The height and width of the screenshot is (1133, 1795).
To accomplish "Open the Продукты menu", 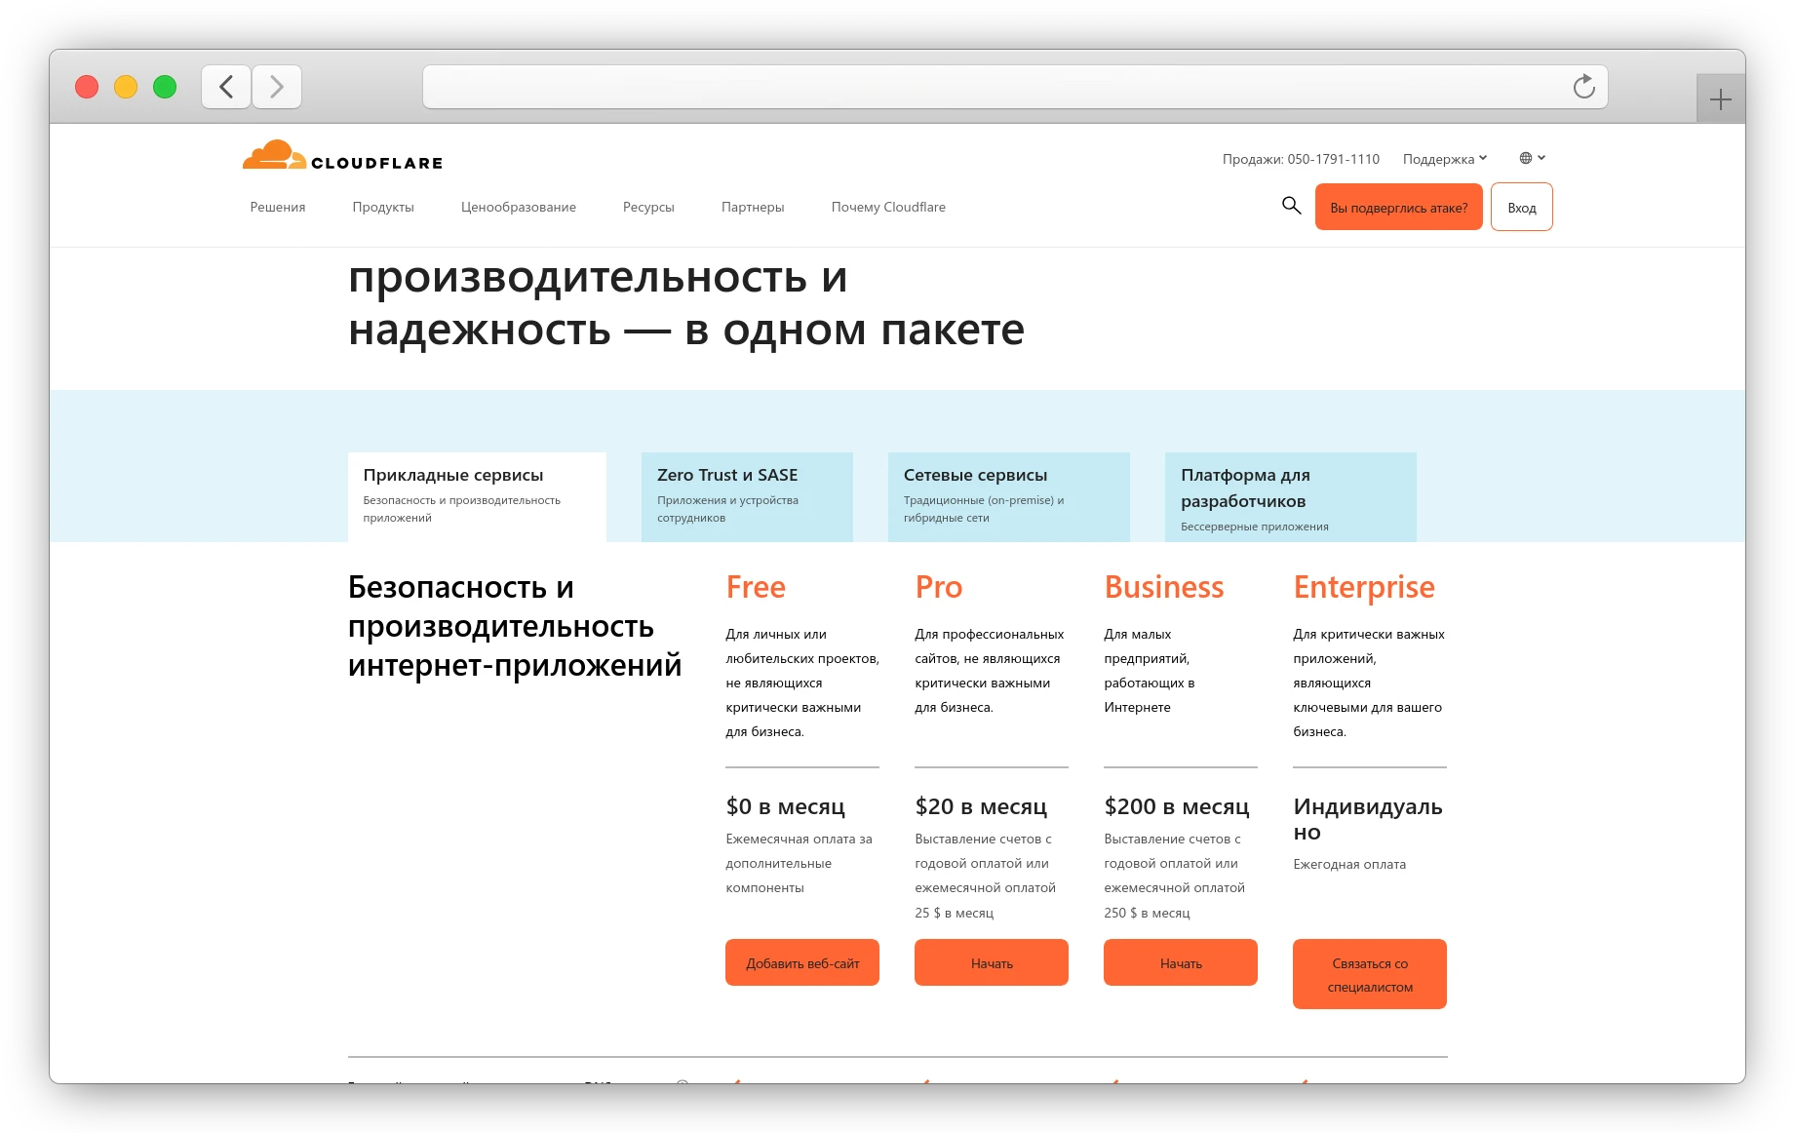I will pyautogui.click(x=382, y=207).
